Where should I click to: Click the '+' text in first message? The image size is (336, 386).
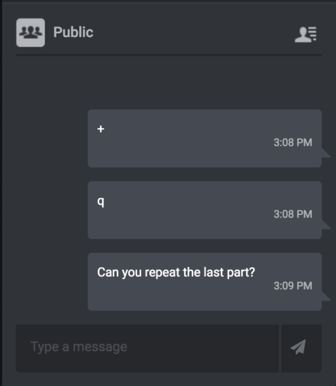[100, 129]
